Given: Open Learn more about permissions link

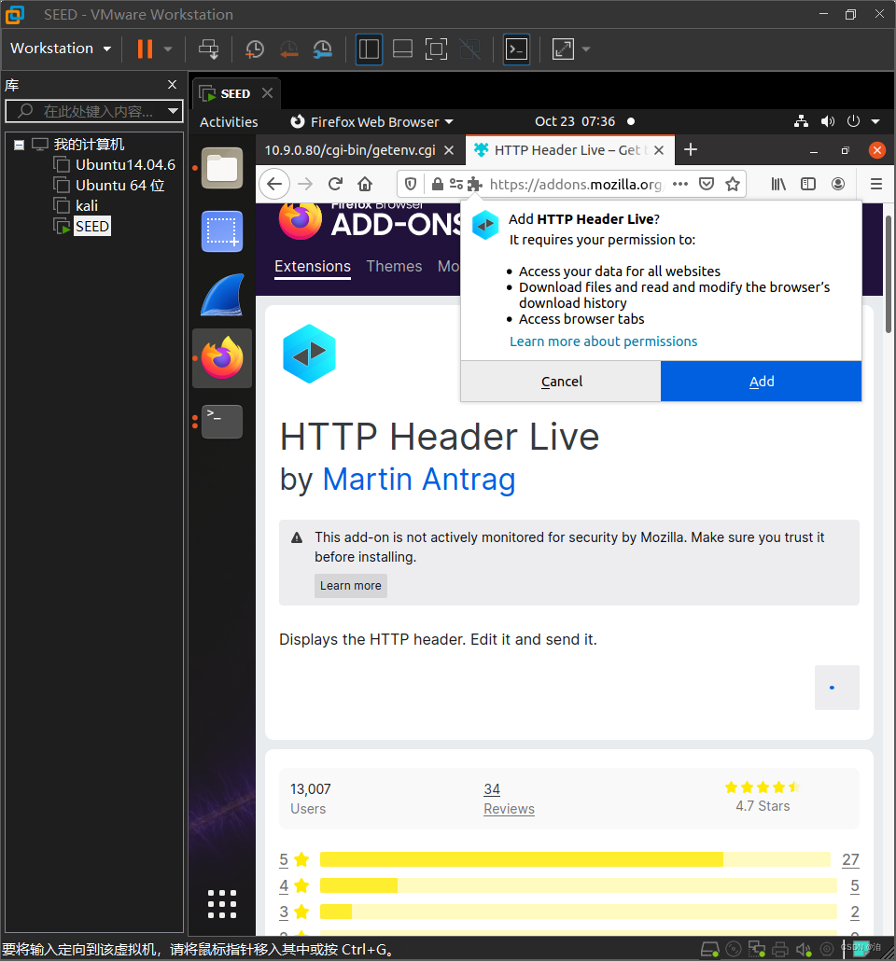Looking at the screenshot, I should pos(604,341).
